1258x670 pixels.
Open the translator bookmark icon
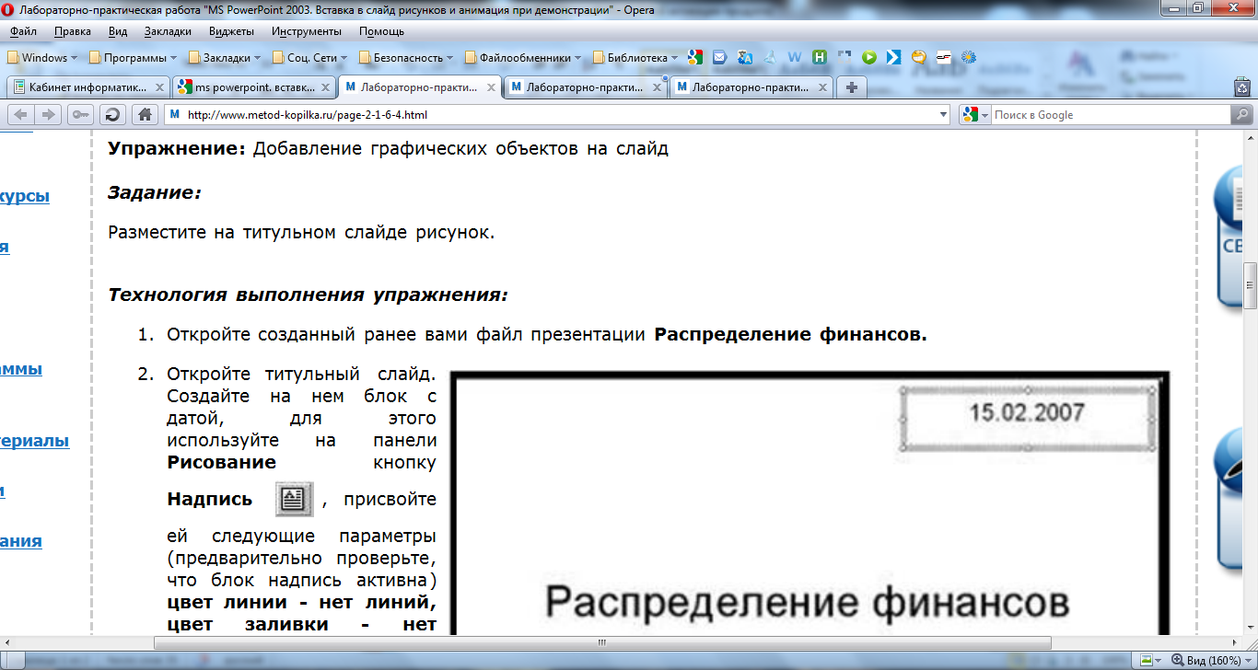(x=745, y=57)
